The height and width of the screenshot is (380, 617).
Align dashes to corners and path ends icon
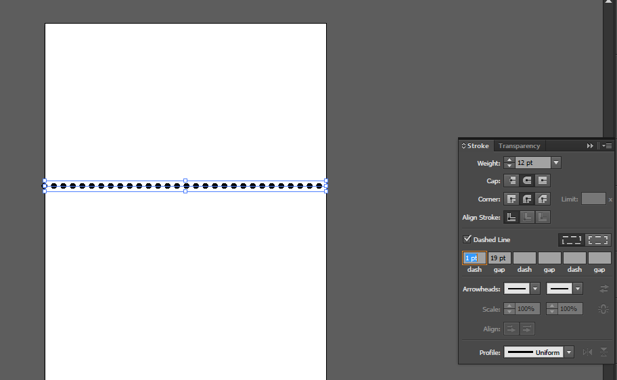click(598, 240)
